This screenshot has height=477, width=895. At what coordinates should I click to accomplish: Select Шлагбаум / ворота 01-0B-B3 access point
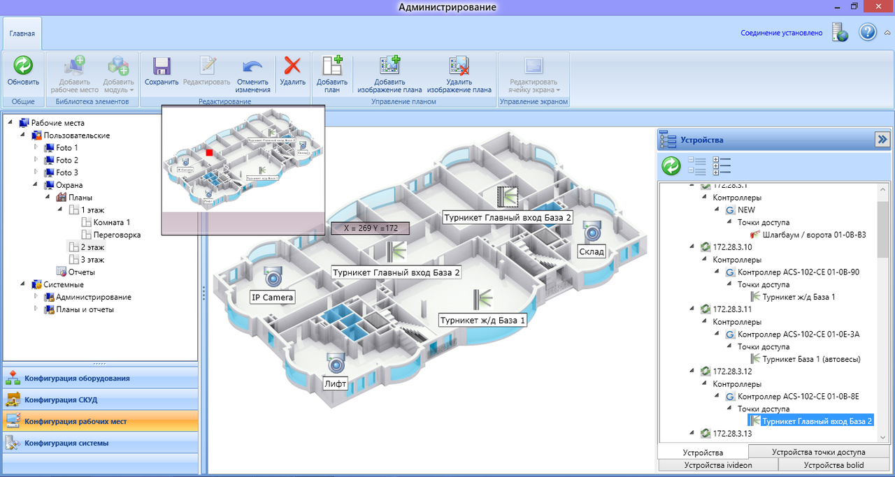(814, 235)
